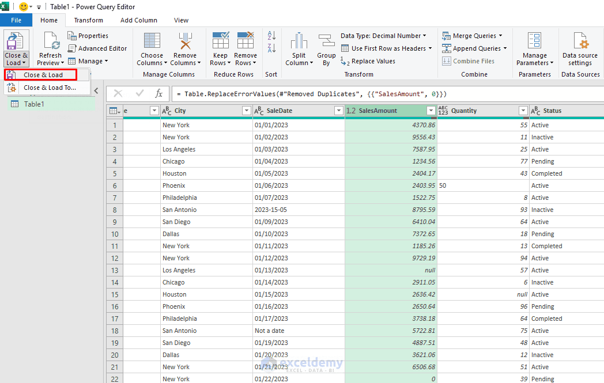Image resolution: width=604 pixels, height=383 pixels.
Task: Click the Merge Queries icon
Action: 447,36
